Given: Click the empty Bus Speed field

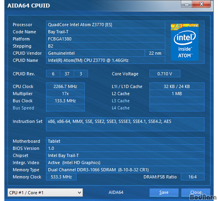Looking at the screenshot, I should pos(65,108).
